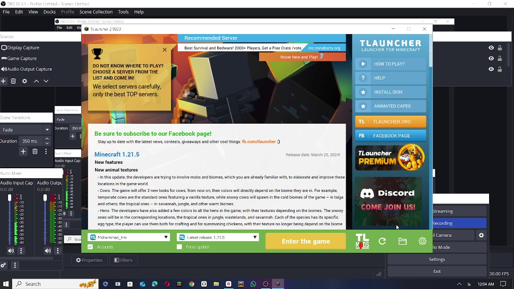Open File Explorer from the taskbar
The width and height of the screenshot is (514, 289).
pyautogui.click(x=216, y=284)
